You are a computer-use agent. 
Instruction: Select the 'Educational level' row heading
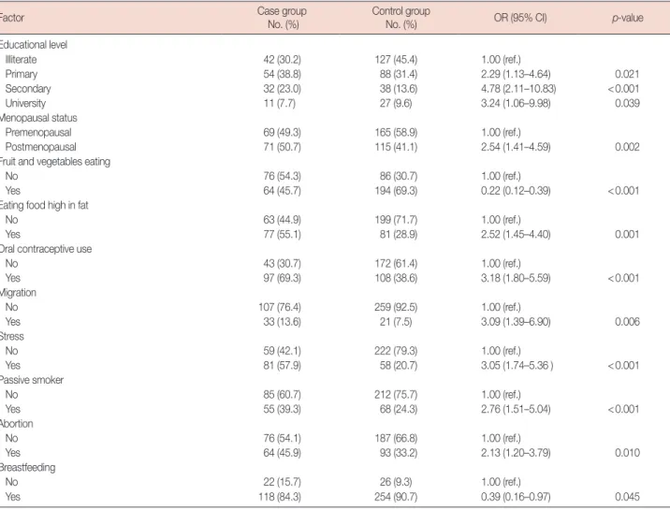click(34, 44)
